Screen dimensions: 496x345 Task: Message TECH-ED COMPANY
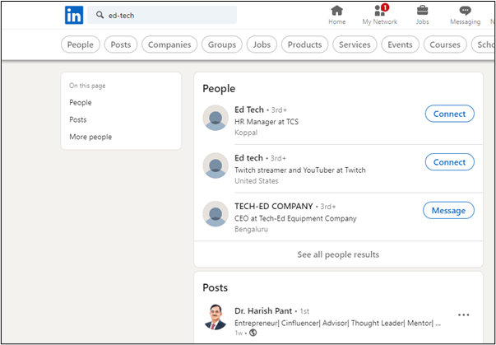pyautogui.click(x=448, y=211)
